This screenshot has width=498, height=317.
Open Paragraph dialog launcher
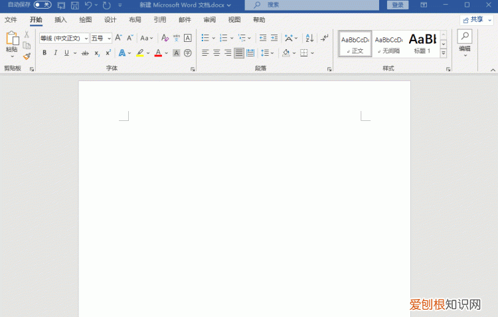329,69
